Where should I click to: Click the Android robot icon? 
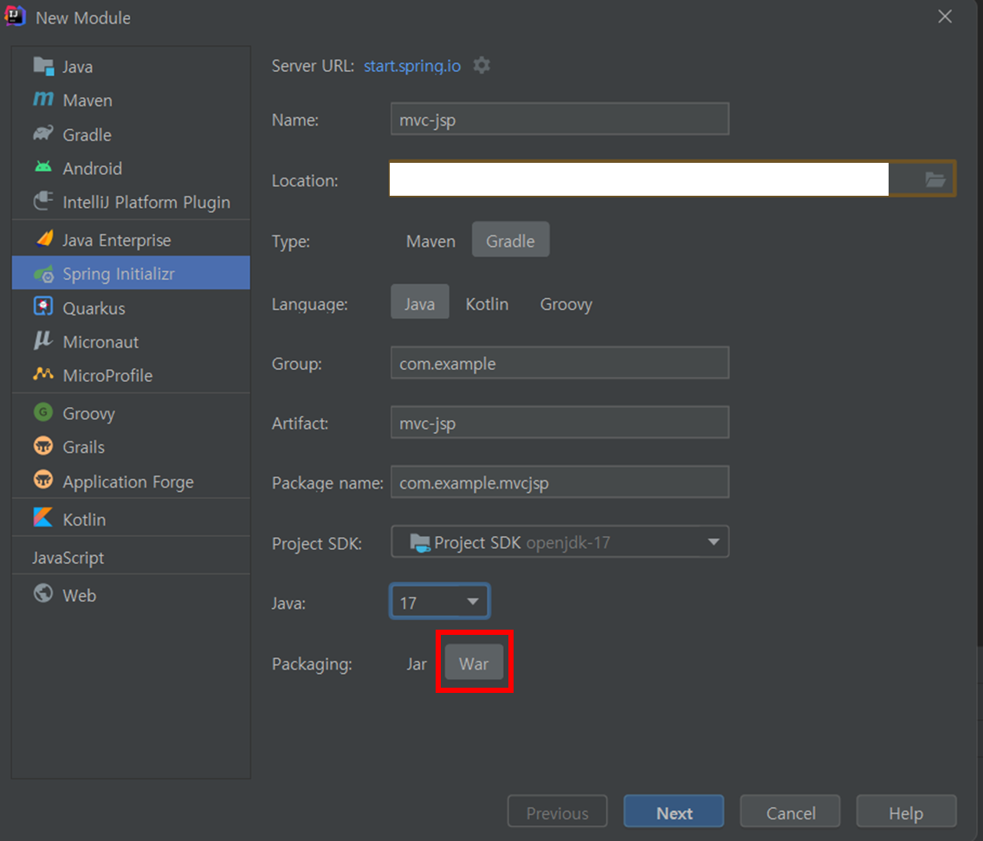pyautogui.click(x=43, y=167)
